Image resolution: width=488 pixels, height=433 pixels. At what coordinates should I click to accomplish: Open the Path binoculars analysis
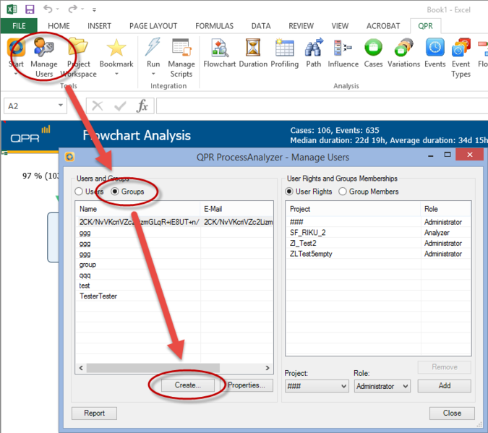[x=313, y=53]
